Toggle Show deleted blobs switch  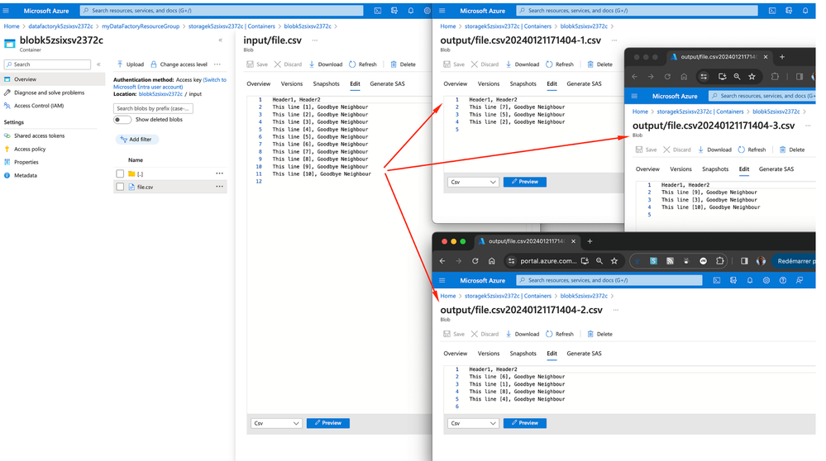click(122, 120)
